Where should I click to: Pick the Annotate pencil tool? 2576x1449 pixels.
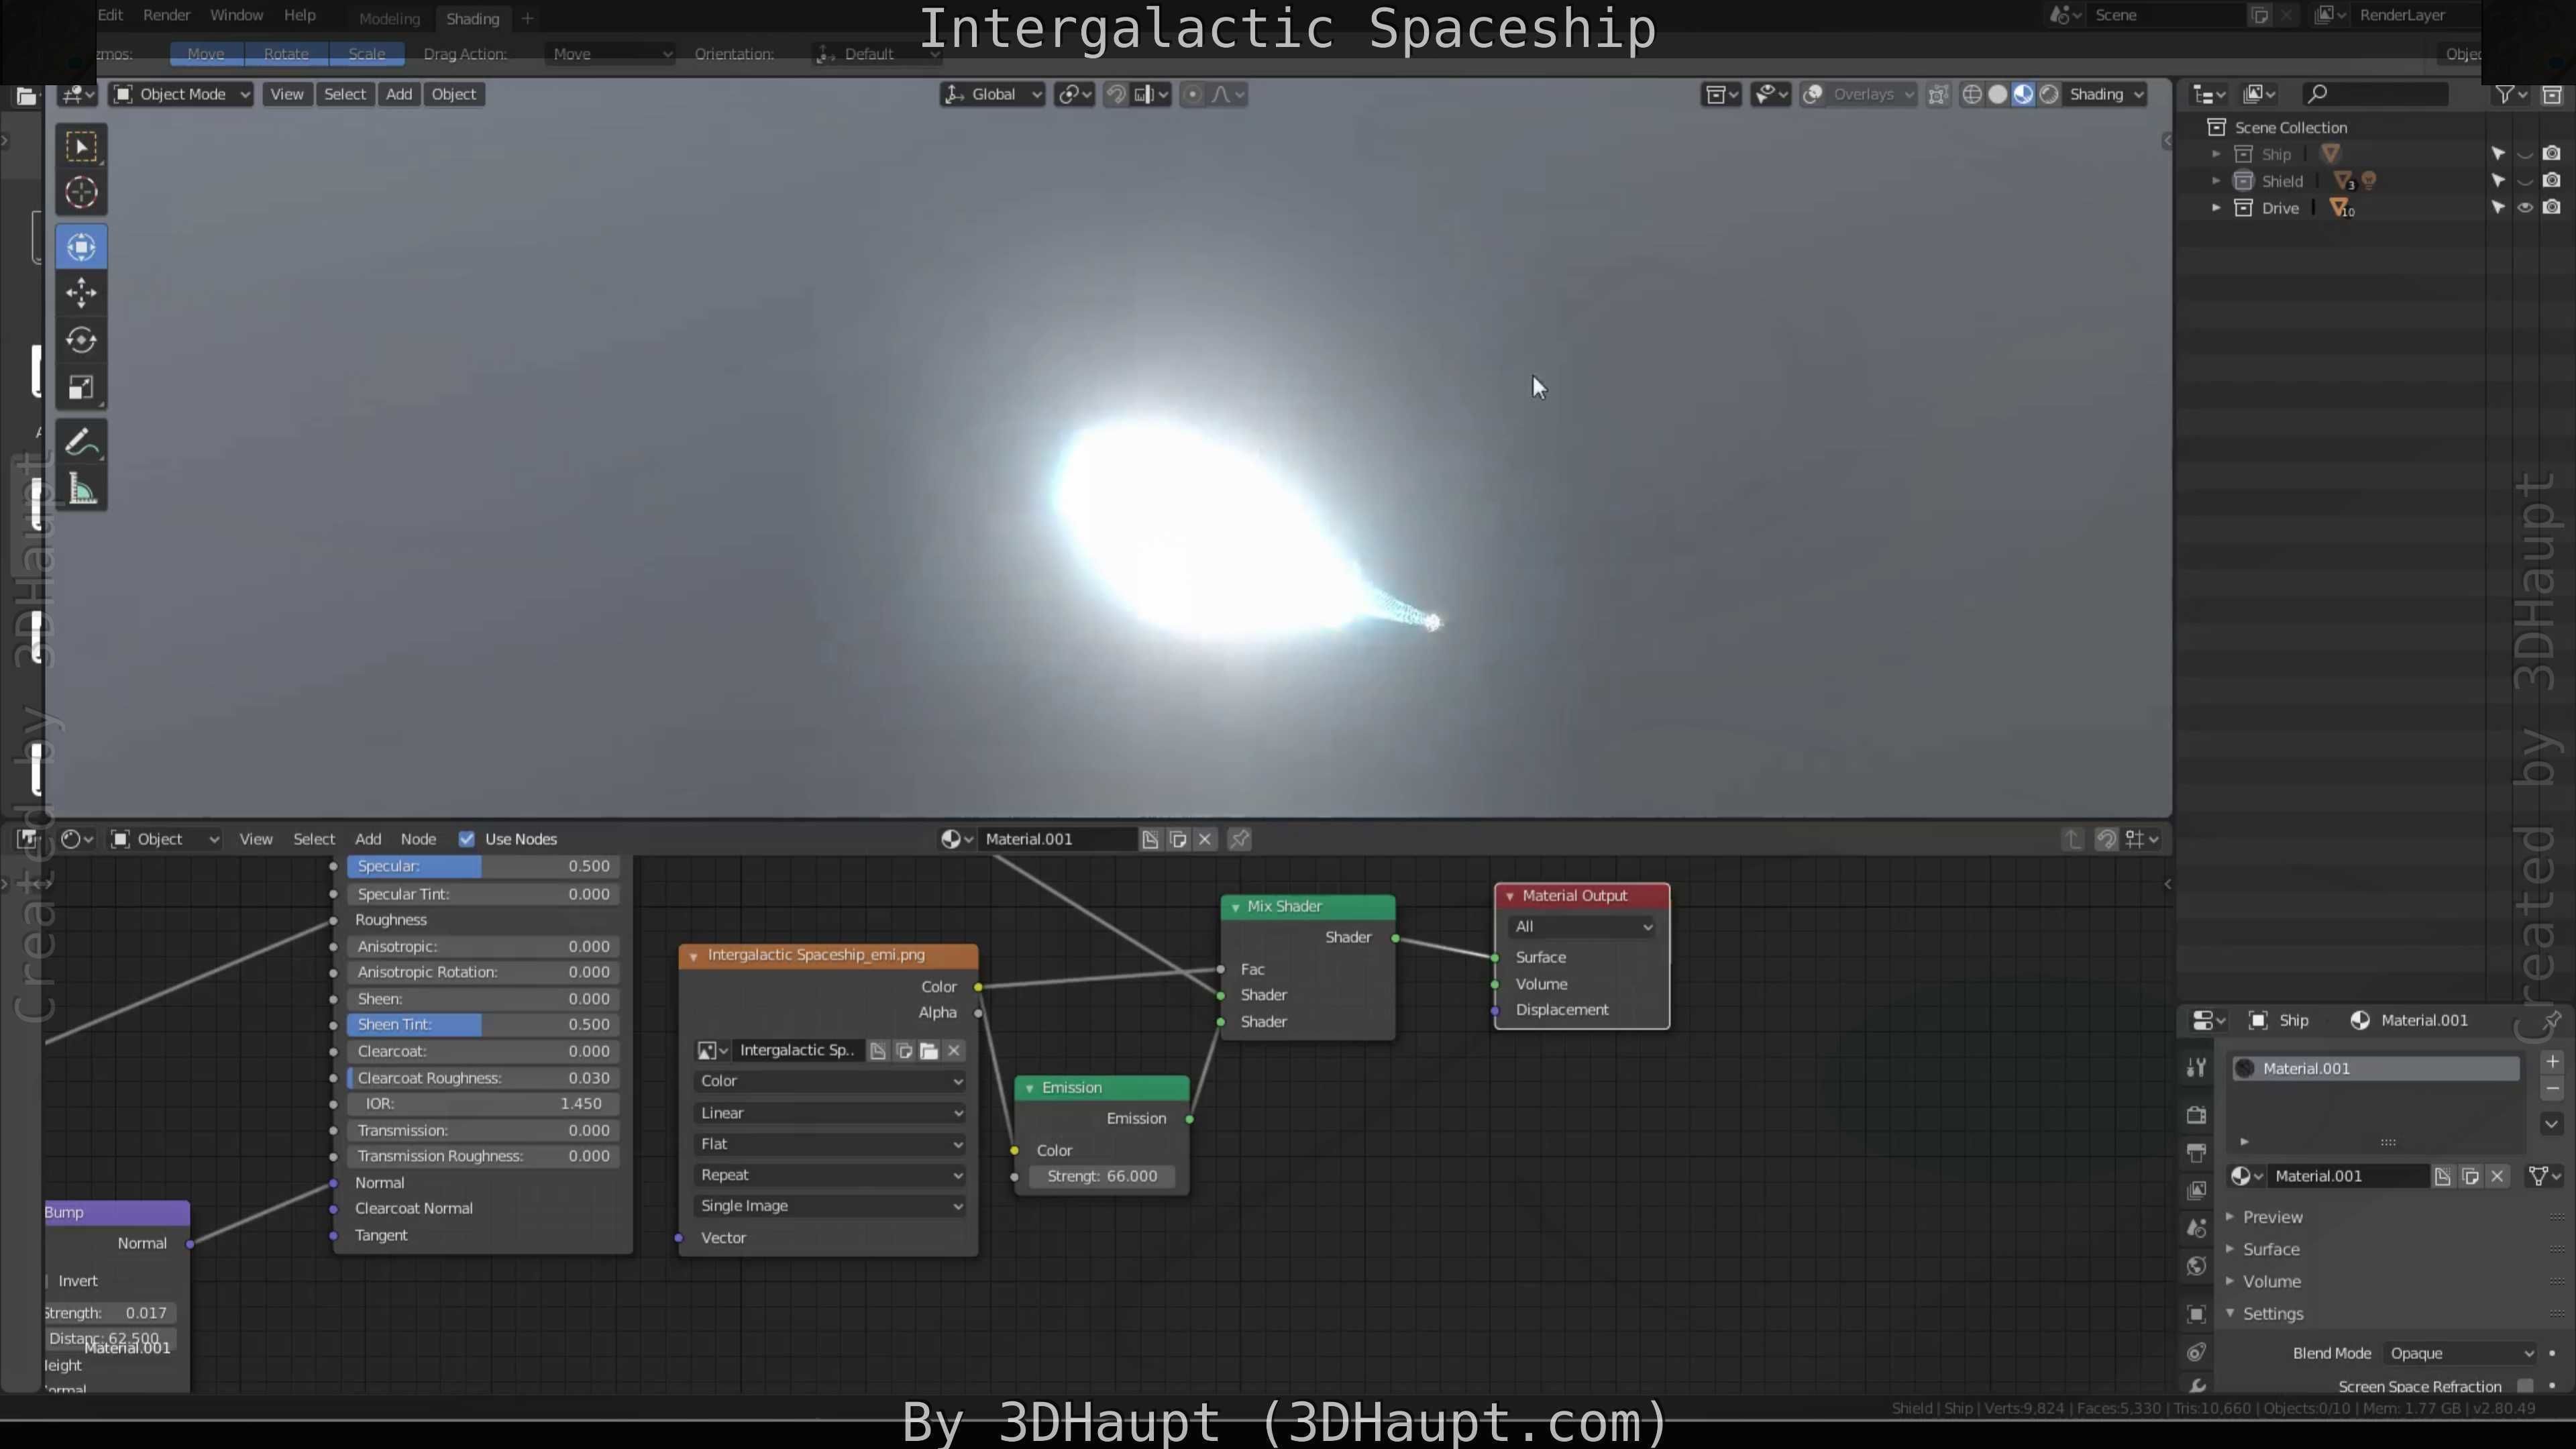coord(81,442)
